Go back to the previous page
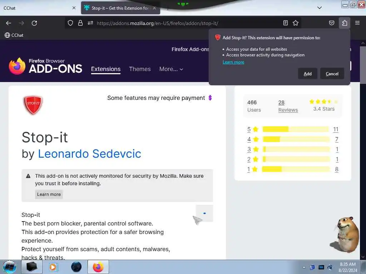Image resolution: width=366 pixels, height=274 pixels. [x=9, y=23]
